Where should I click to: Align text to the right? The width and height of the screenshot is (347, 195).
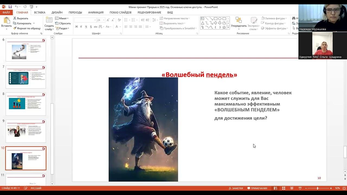[136, 27]
